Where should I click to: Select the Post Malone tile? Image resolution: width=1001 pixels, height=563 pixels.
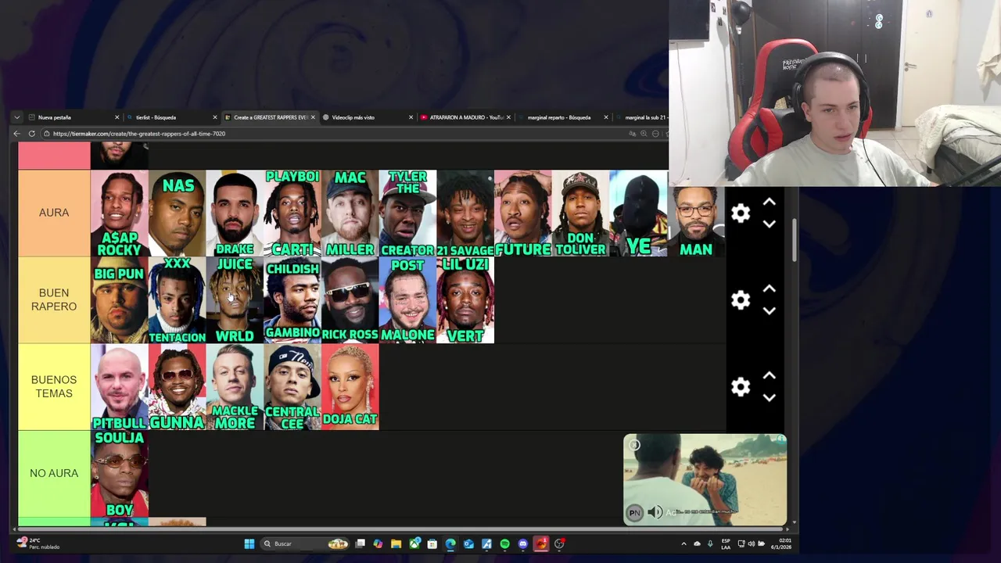click(x=407, y=300)
